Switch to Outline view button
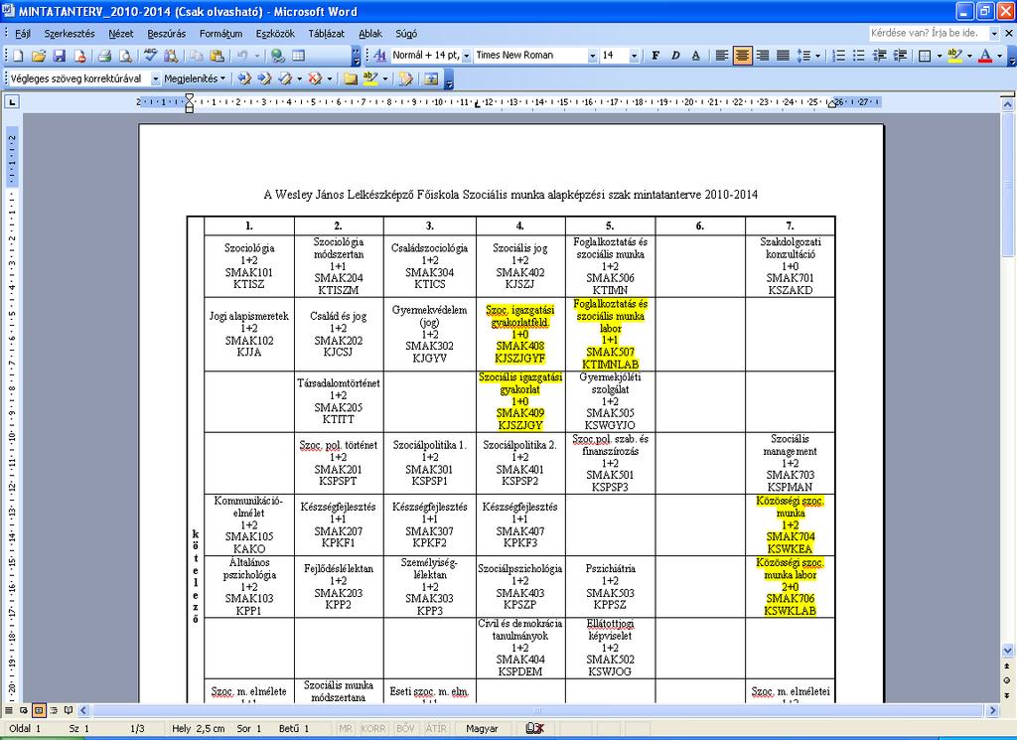Viewport: 1017px width, 740px height. click(54, 710)
